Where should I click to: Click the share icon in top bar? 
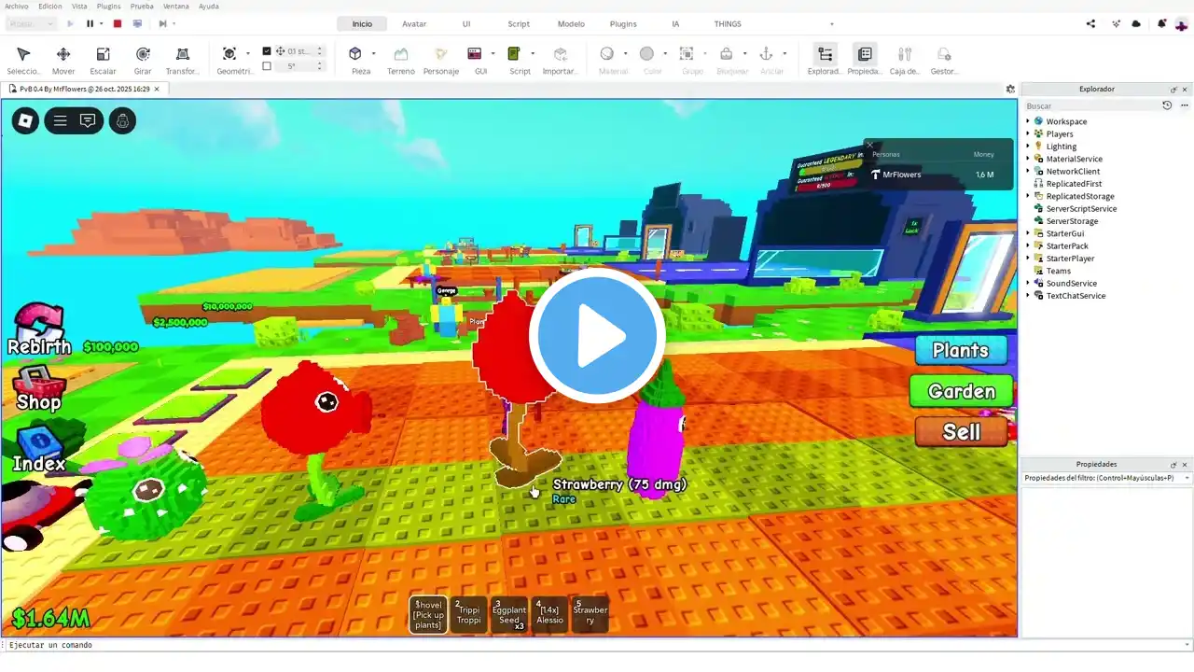1090,24
